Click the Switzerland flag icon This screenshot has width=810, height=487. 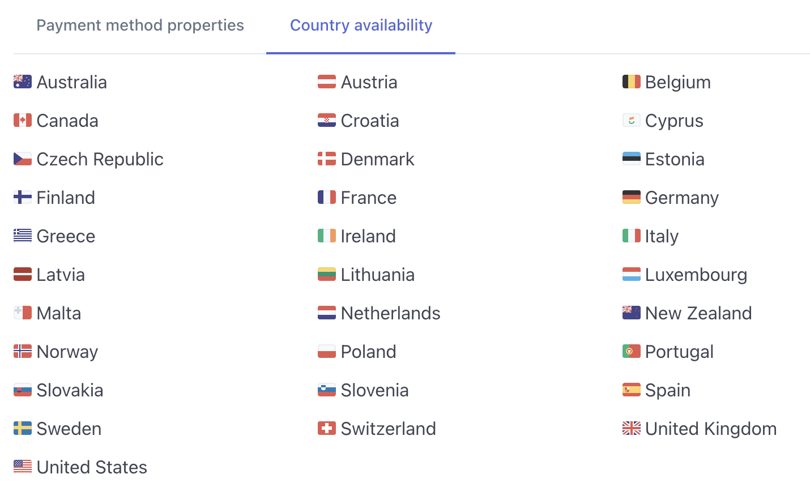click(x=327, y=429)
